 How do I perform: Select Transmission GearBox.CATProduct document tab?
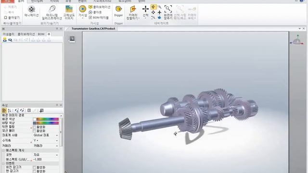pos(93,29)
